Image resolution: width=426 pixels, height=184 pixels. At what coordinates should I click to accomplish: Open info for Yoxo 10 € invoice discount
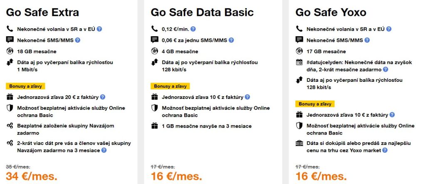tap(392, 115)
